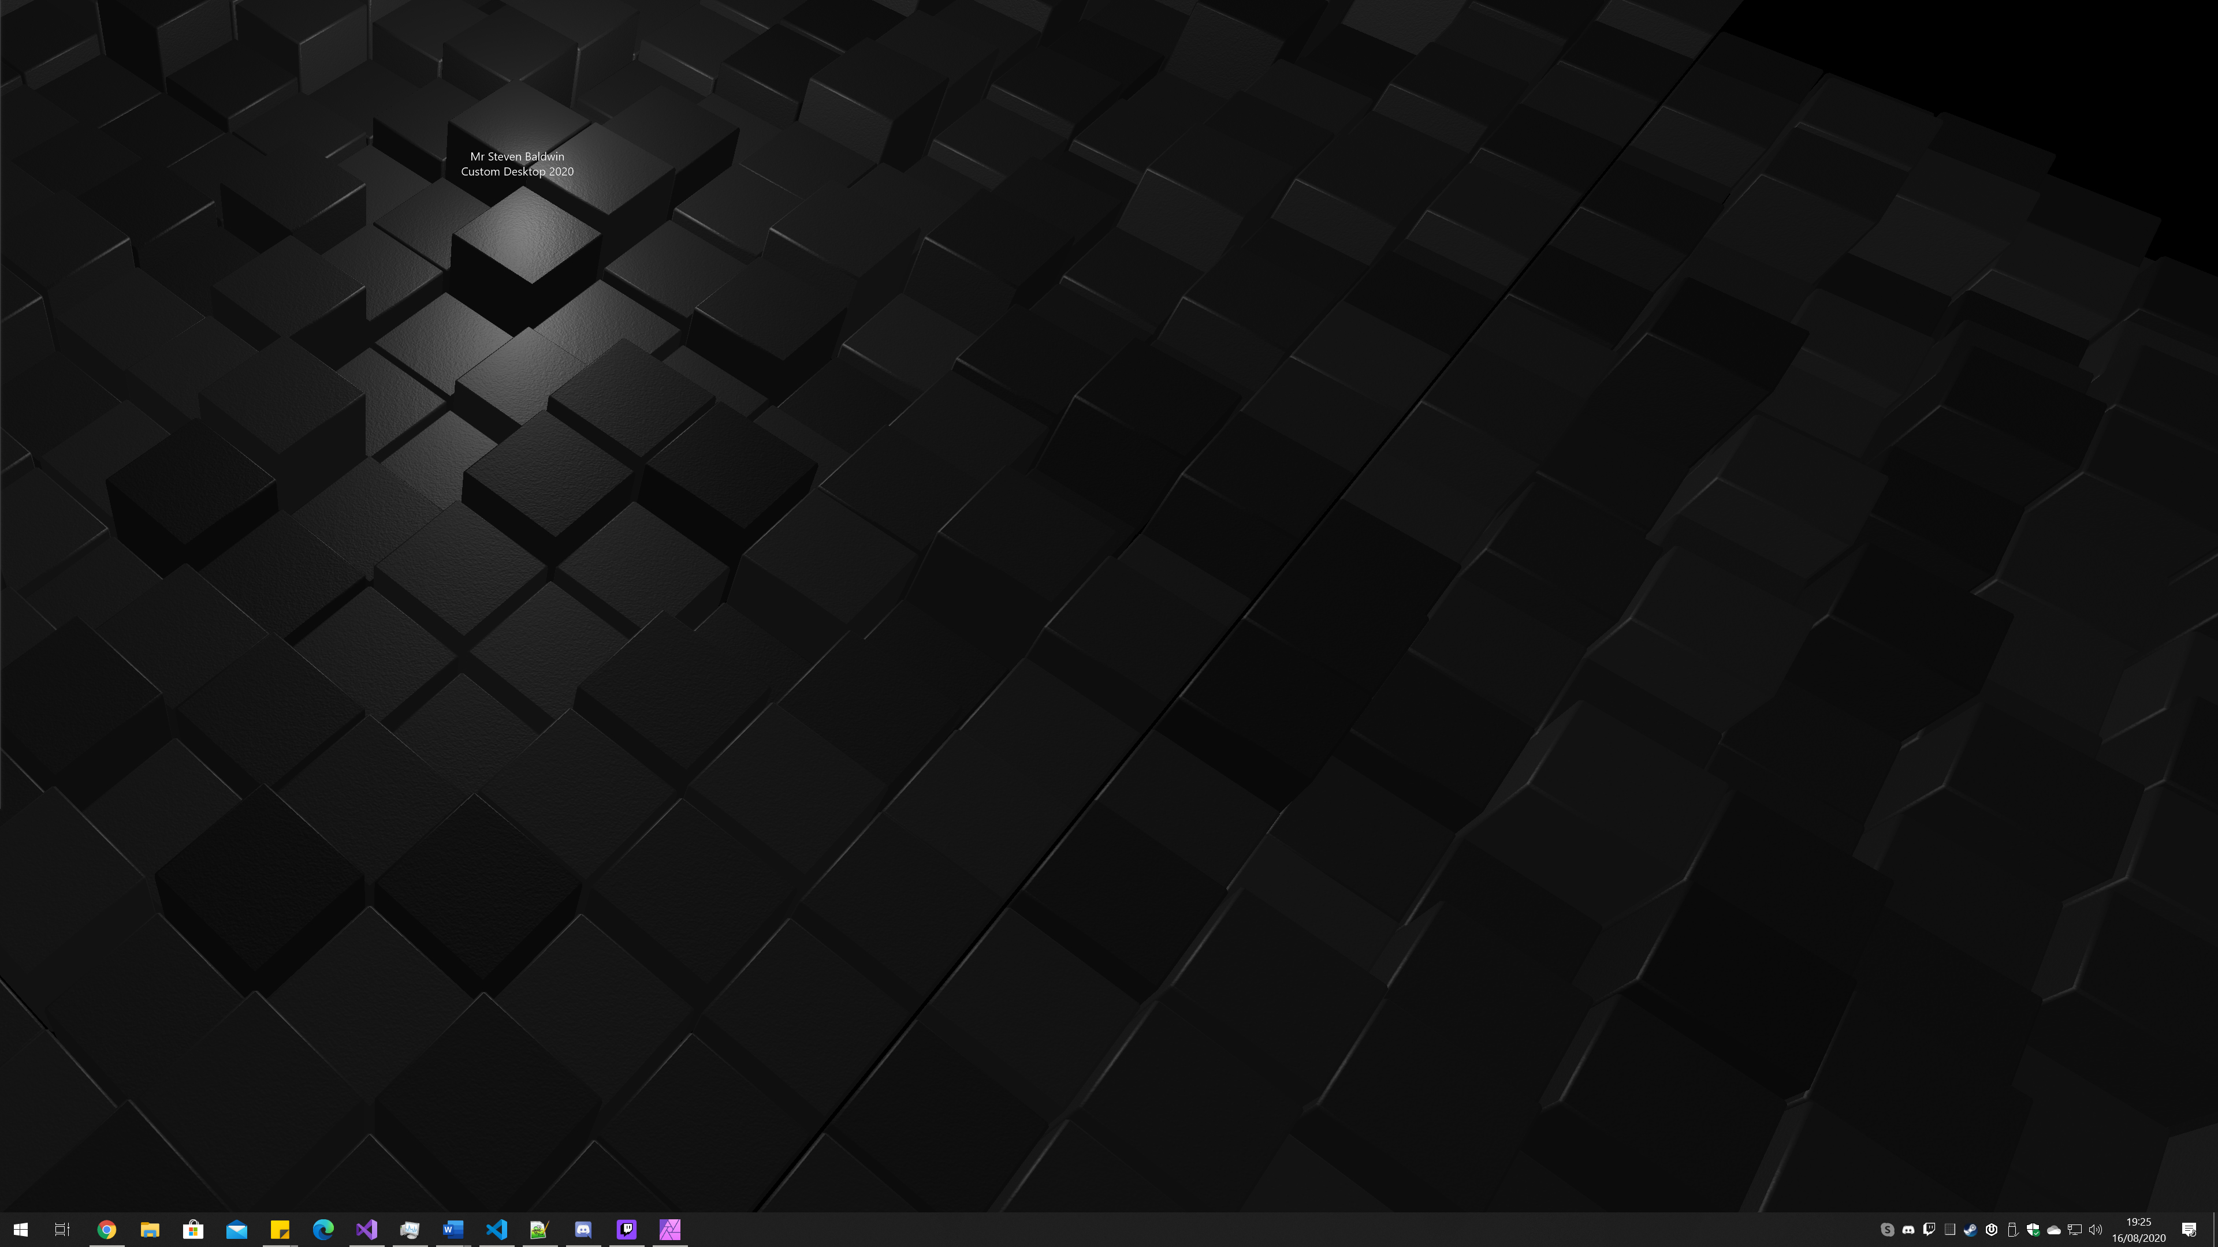Switch to purple Visual Studio icon
The height and width of the screenshot is (1247, 2218).
tap(367, 1229)
